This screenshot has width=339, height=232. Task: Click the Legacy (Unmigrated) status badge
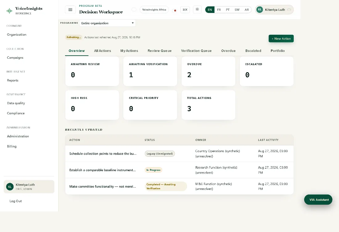[x=160, y=154]
